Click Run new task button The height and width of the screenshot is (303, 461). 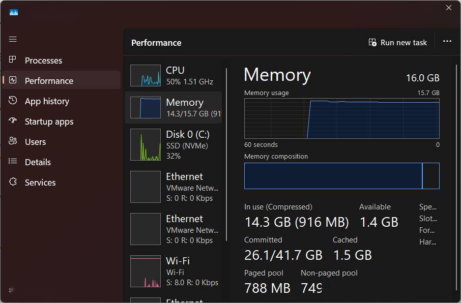(398, 43)
